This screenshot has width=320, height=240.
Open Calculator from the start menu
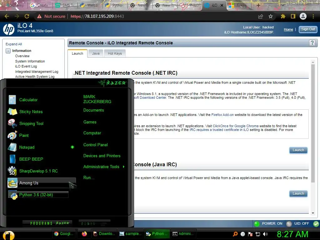click(x=28, y=100)
